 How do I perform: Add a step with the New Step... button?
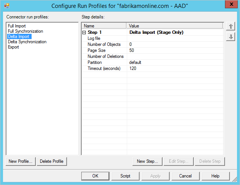click(x=147, y=161)
